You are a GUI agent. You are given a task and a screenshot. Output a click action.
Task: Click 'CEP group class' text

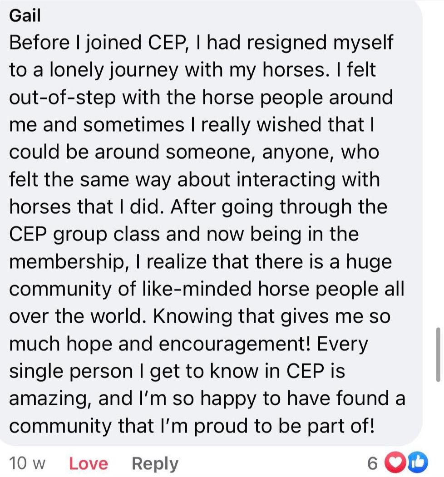pos(84,234)
